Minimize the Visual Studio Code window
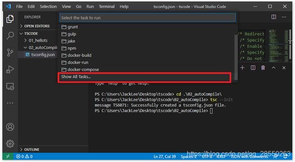The height and width of the screenshot is (162, 295). [x=255, y=6]
